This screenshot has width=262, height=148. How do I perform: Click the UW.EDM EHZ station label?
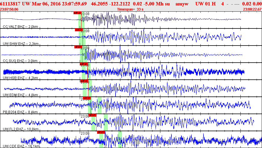coord(20,95)
